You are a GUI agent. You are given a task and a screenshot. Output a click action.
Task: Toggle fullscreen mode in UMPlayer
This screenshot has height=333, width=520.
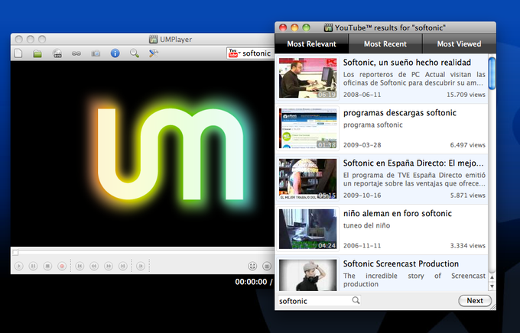[252, 266]
